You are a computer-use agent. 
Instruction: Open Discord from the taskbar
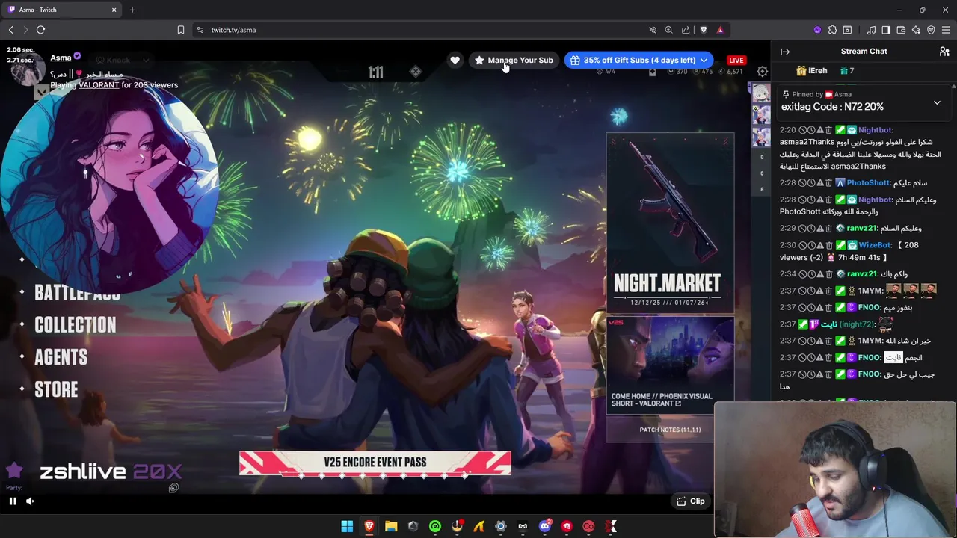(x=545, y=527)
